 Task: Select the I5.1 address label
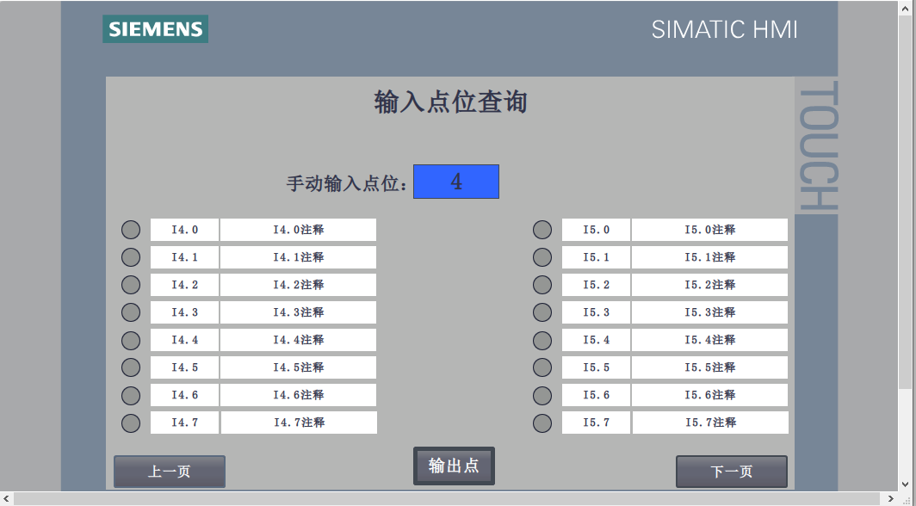(x=596, y=257)
